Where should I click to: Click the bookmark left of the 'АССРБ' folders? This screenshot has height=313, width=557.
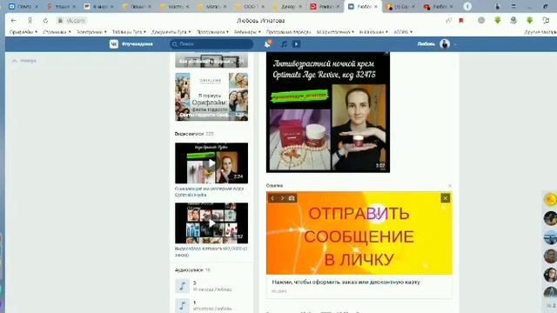point(373,32)
